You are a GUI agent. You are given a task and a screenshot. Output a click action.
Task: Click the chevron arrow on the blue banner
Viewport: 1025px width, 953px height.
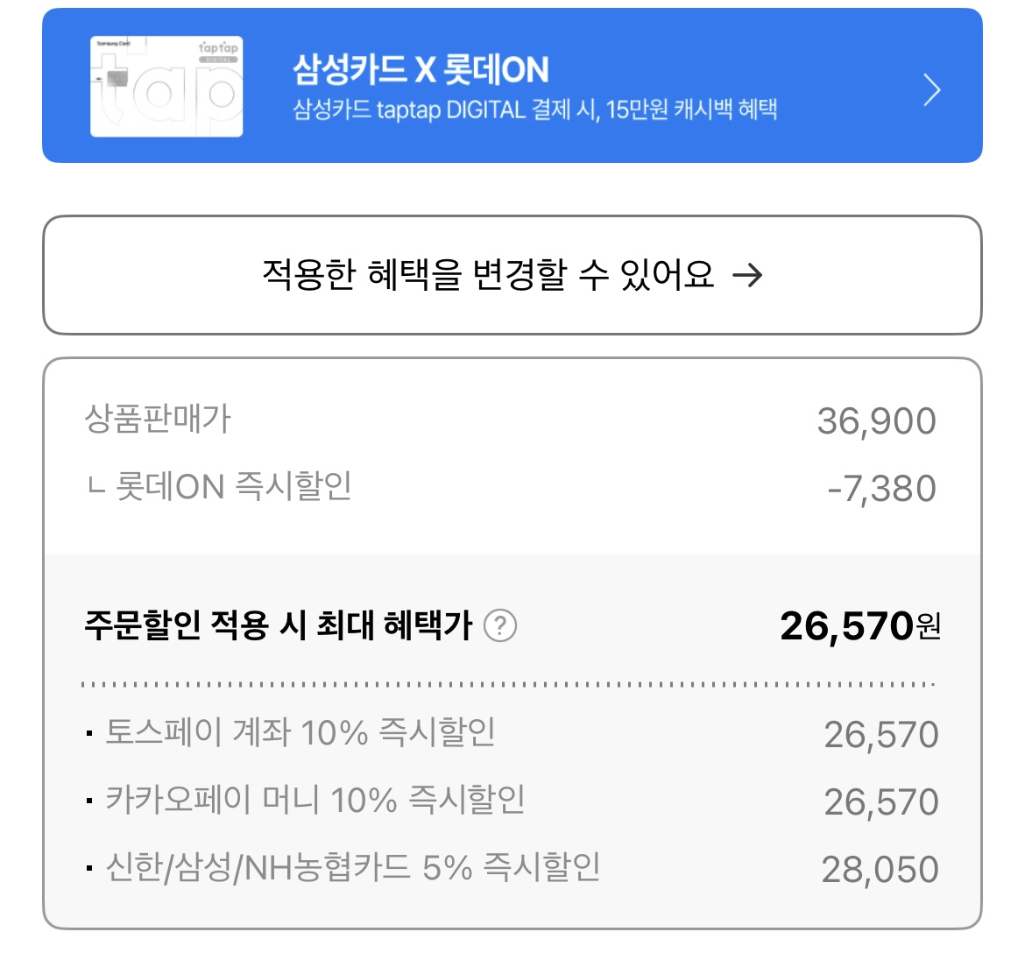click(932, 89)
